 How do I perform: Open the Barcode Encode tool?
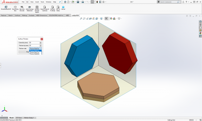22,8
